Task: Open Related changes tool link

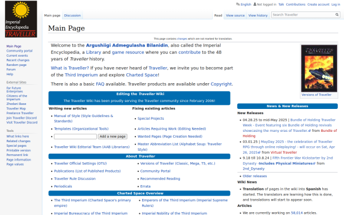Action: pos(18,141)
